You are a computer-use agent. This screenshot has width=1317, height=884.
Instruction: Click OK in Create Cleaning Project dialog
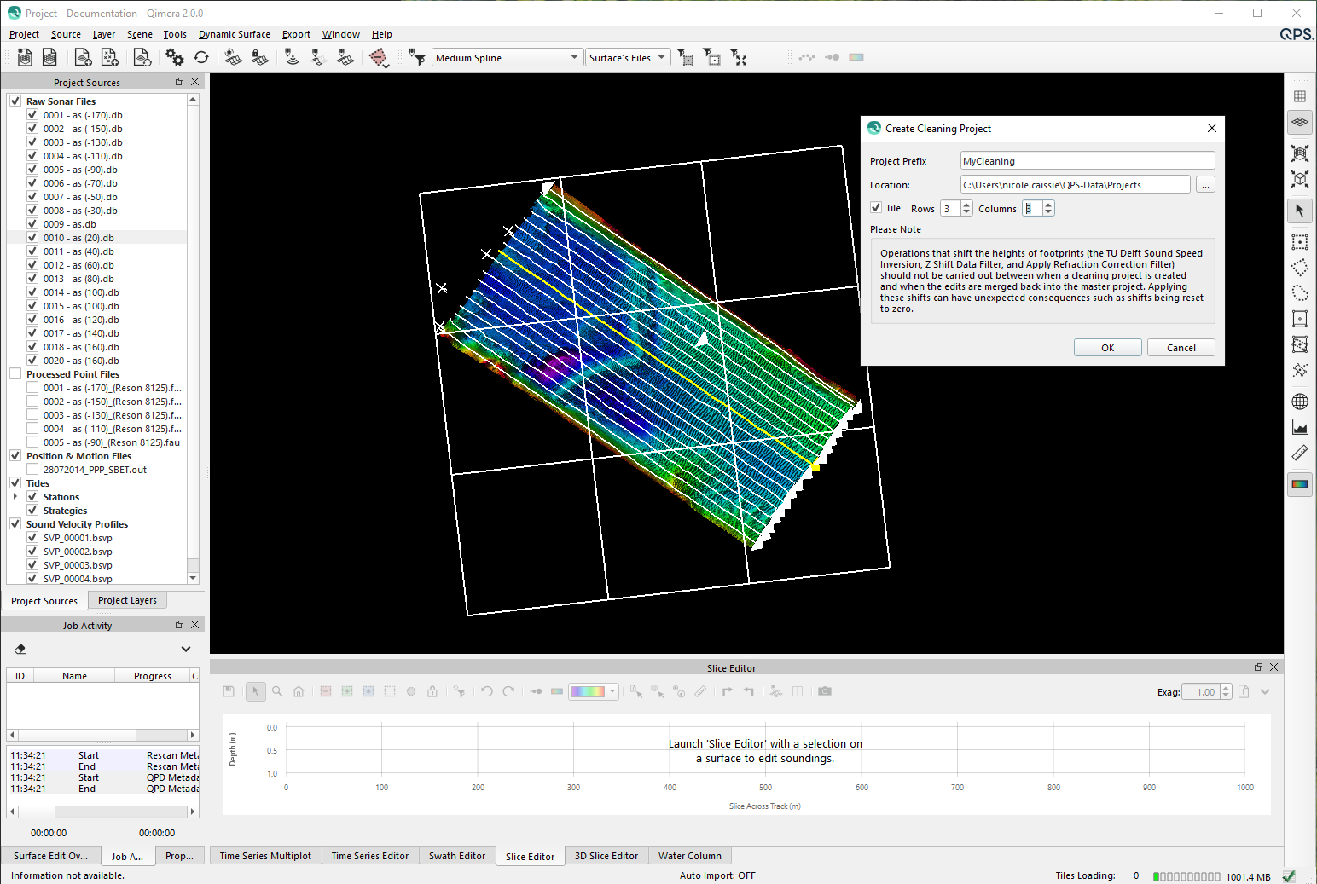click(x=1107, y=348)
